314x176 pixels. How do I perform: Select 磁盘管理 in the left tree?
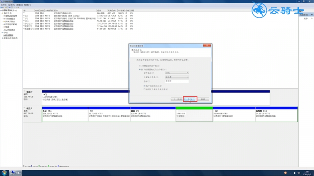pos(9,35)
